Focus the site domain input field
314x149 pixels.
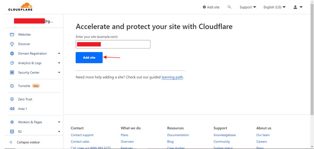tap(113, 44)
